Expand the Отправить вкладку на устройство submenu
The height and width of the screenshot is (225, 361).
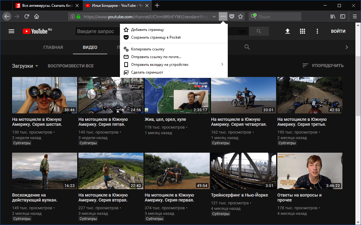tap(222, 64)
